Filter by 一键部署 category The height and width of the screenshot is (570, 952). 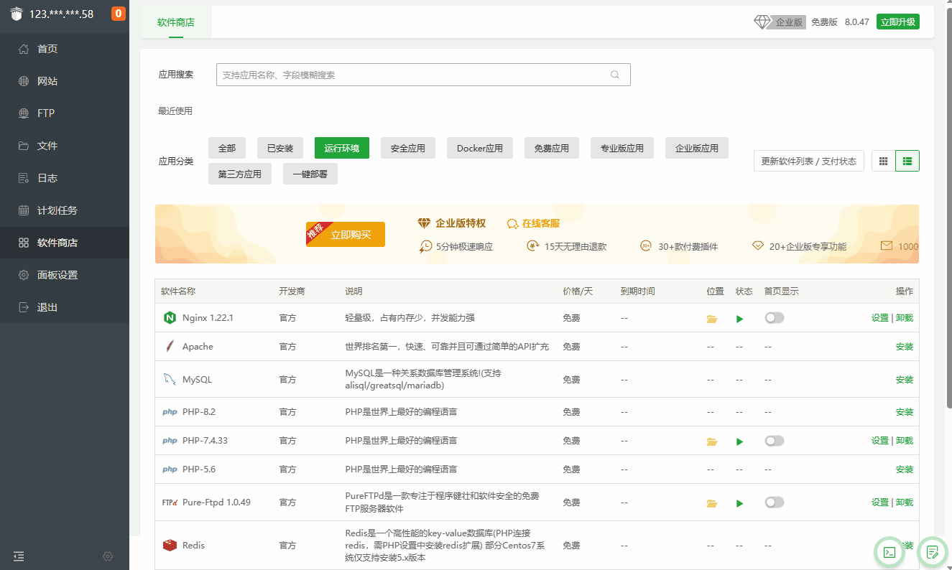pos(310,174)
